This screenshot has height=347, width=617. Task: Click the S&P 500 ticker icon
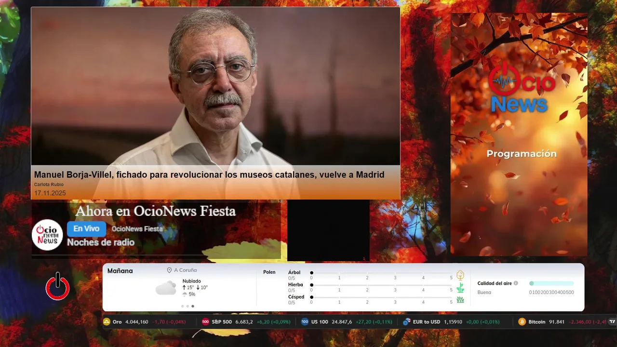(x=205, y=321)
